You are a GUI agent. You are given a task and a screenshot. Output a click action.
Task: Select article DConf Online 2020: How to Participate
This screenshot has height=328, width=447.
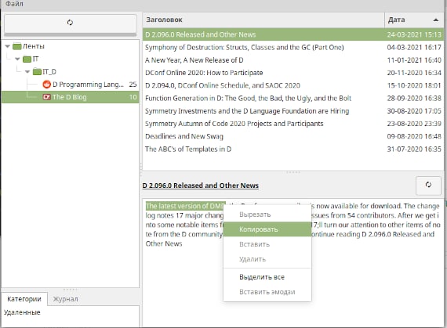(x=293, y=73)
